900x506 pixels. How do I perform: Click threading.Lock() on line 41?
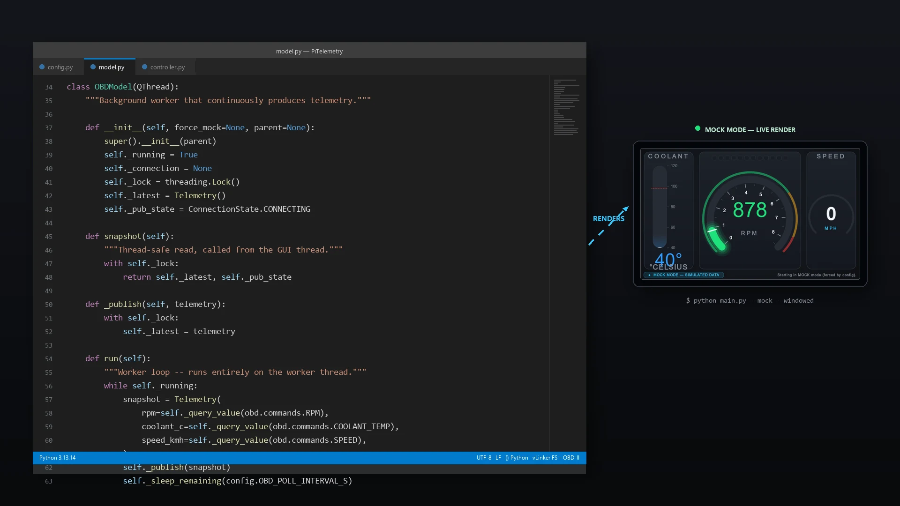[x=202, y=182]
